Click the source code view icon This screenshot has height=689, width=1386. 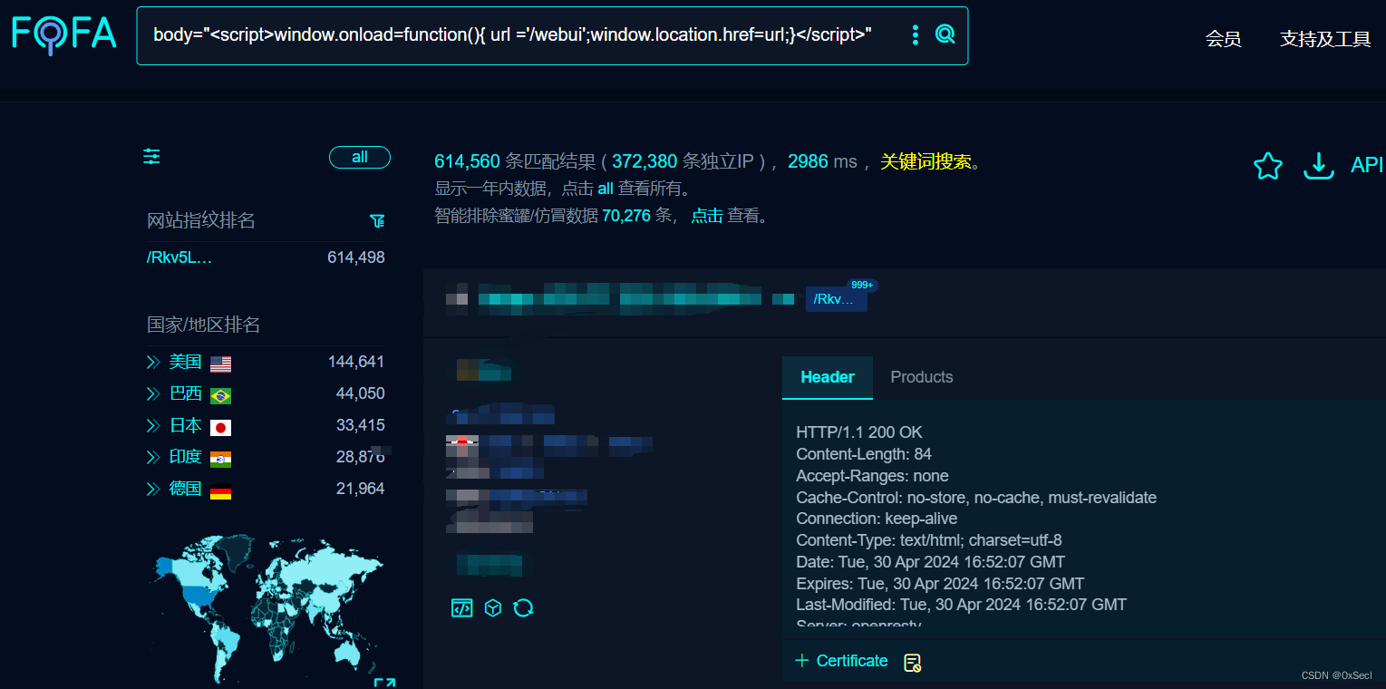tap(461, 608)
